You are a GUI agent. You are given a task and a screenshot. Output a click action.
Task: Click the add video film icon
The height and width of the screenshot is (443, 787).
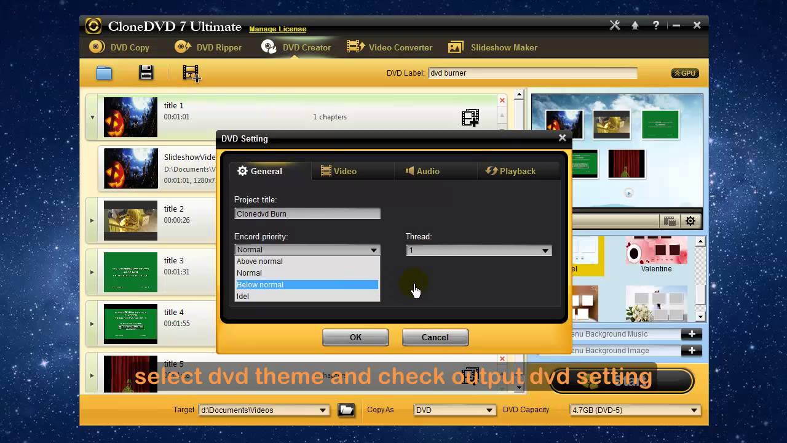pyautogui.click(x=191, y=73)
